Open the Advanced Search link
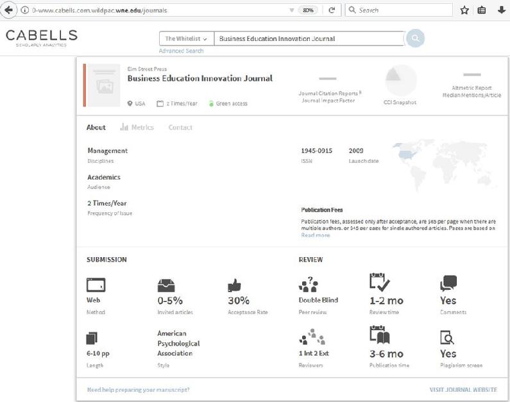The image size is (510, 402). click(181, 51)
